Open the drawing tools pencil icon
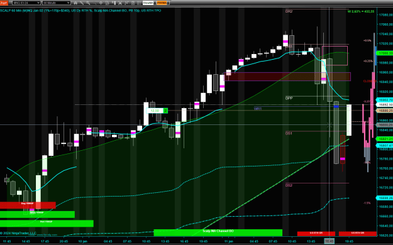This screenshot has width=393, height=245. tap(82, 3)
